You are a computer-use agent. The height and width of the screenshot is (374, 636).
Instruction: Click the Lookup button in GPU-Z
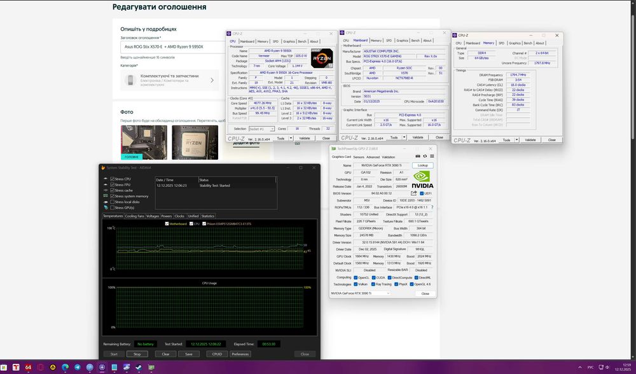click(422, 165)
